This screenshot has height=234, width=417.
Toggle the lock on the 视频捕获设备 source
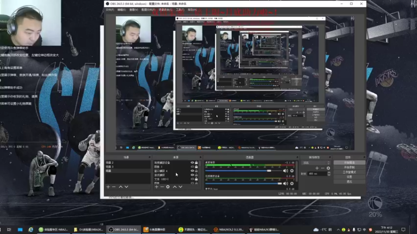197,163
